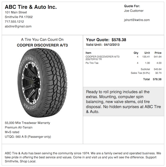Open the abctire@gmail.com email address
Screen dimensions: 166x167
[x=18, y=26]
